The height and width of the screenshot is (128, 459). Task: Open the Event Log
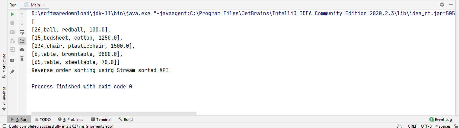click(x=440, y=119)
